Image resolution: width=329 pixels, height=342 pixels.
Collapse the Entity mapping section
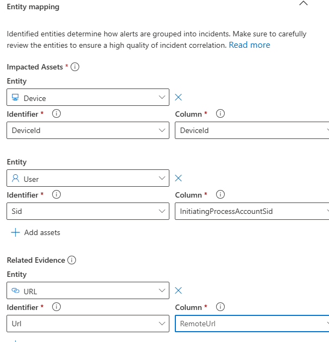[x=303, y=3]
